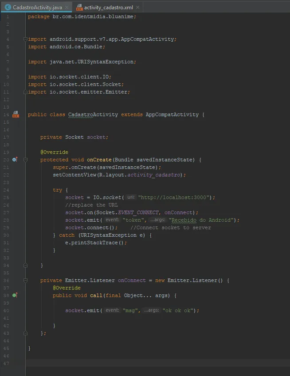Click line number 25 in the gutter
The height and width of the screenshot is (376, 290).
[x=7, y=197]
